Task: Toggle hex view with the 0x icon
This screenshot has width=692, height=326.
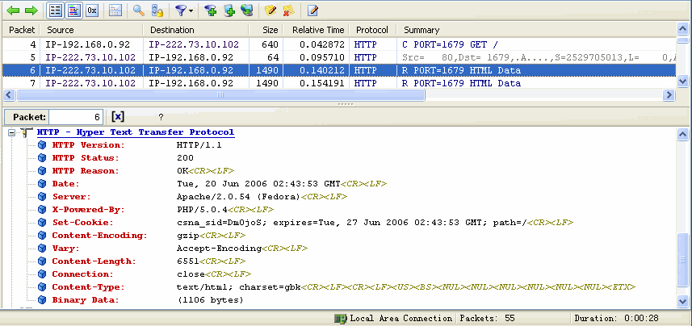Action: 92,10
